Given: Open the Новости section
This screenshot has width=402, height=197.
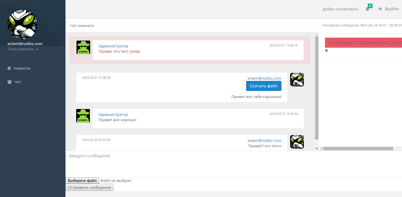Looking at the screenshot, I should 22,68.
